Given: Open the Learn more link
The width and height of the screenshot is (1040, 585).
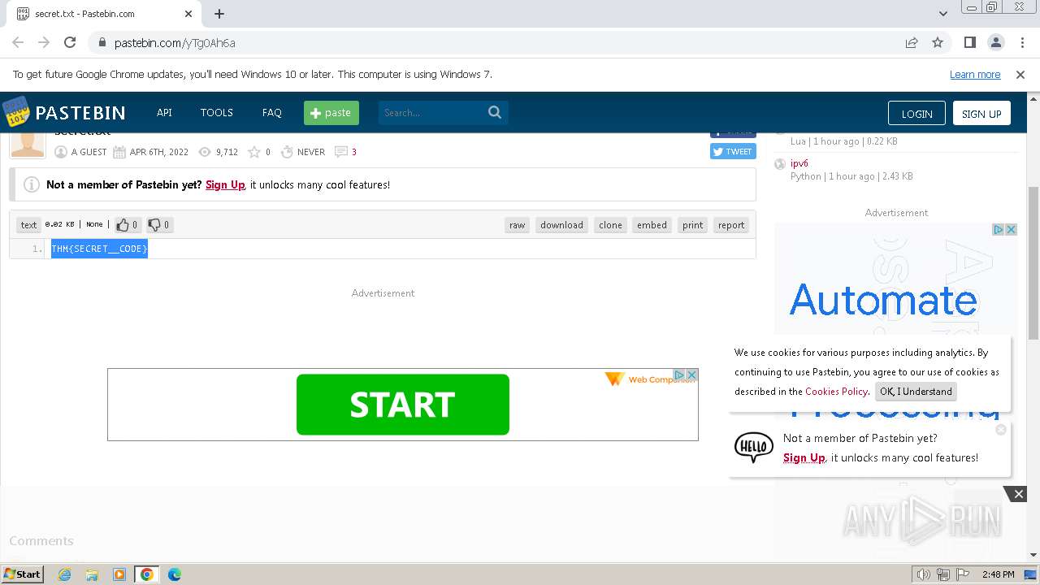Looking at the screenshot, I should (x=975, y=74).
